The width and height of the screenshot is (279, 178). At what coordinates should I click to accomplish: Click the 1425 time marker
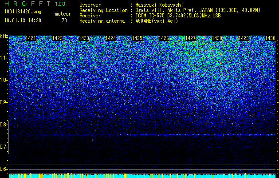pyautogui.click(x=137, y=38)
